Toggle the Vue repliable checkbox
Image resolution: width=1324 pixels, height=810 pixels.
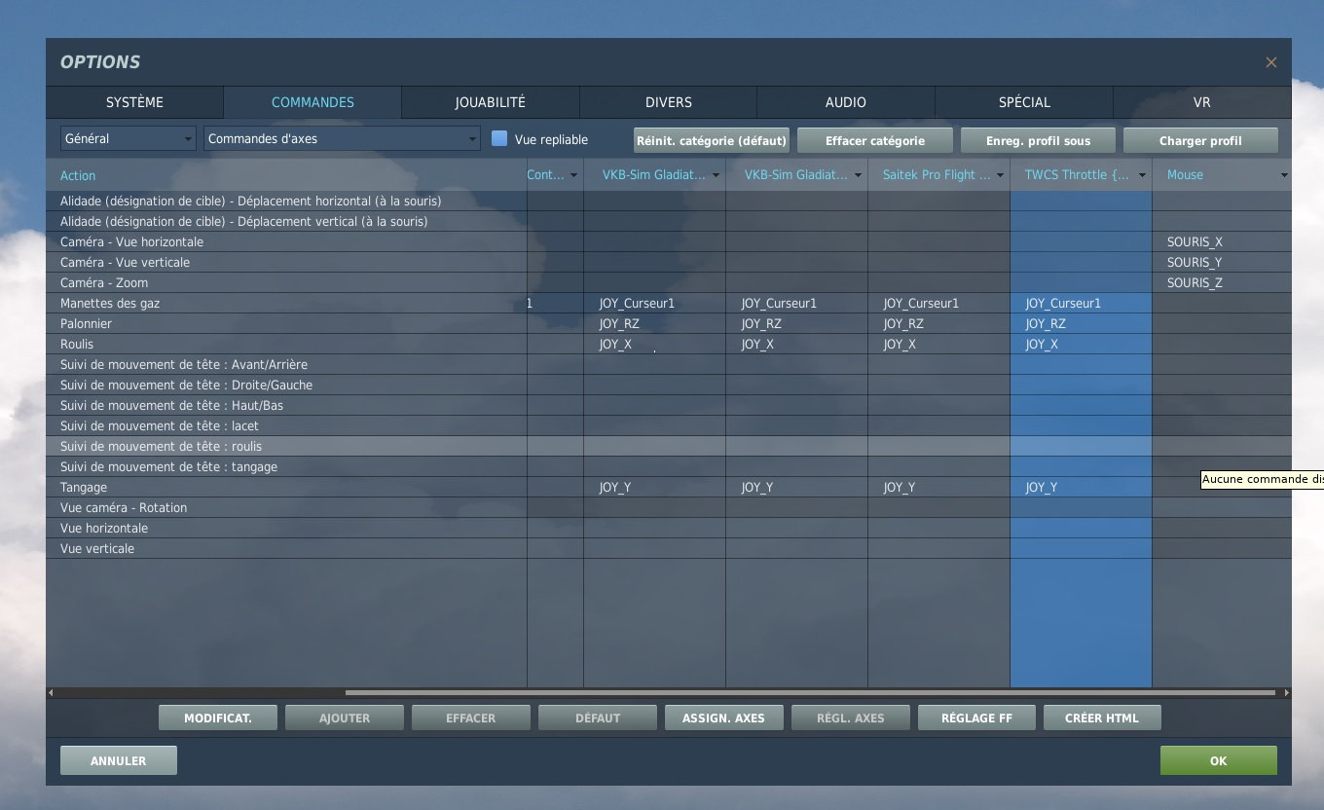[x=499, y=139]
